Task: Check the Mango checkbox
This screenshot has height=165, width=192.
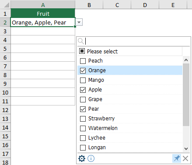Action: 83,80
